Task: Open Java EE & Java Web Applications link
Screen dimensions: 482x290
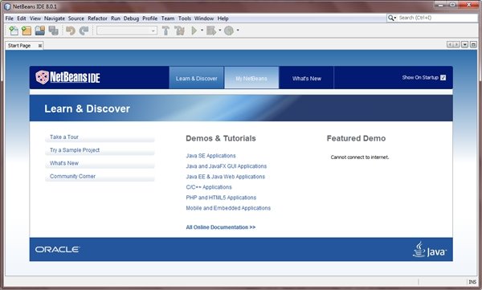Action: (225, 177)
